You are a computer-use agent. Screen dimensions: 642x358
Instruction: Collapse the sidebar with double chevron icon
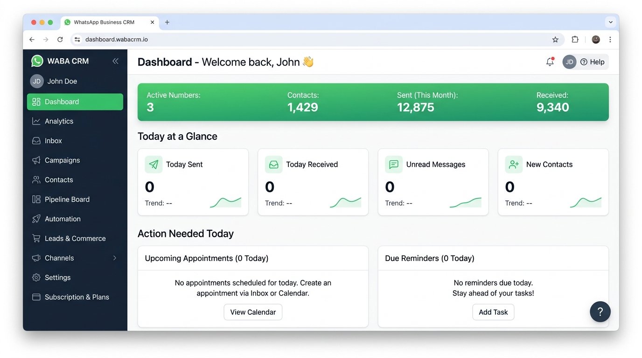click(x=115, y=61)
